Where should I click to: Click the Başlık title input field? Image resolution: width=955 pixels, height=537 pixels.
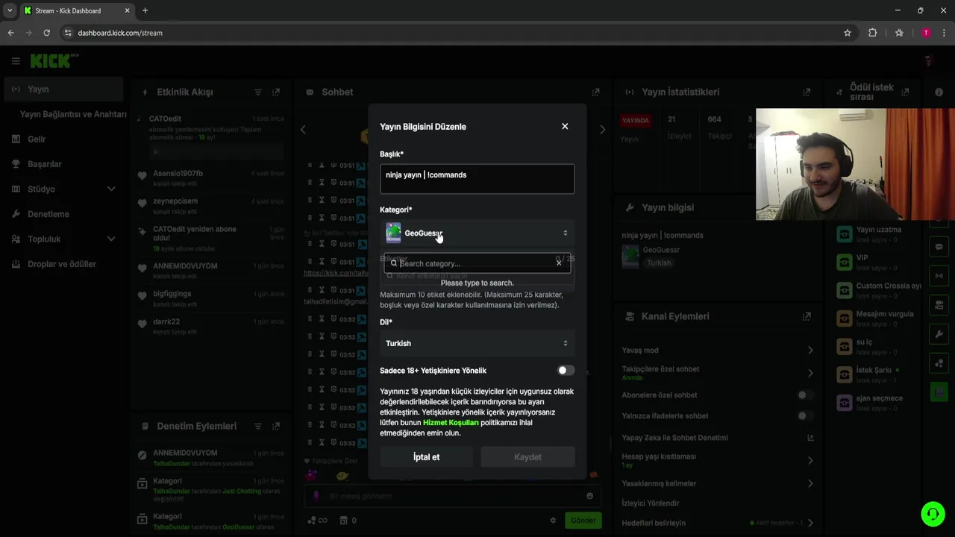click(x=477, y=179)
